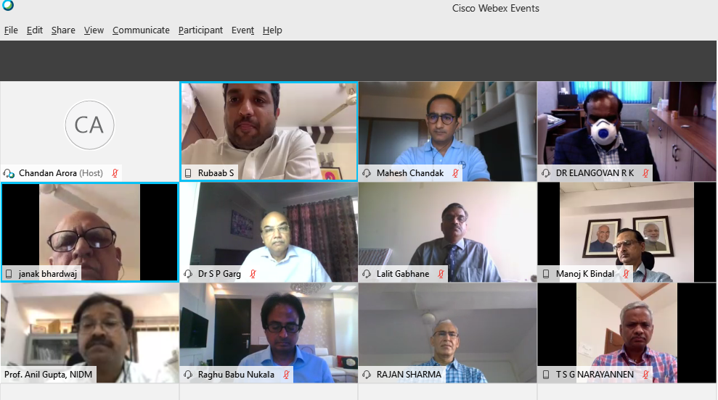Open the Event menu
The image size is (718, 400).
[242, 30]
